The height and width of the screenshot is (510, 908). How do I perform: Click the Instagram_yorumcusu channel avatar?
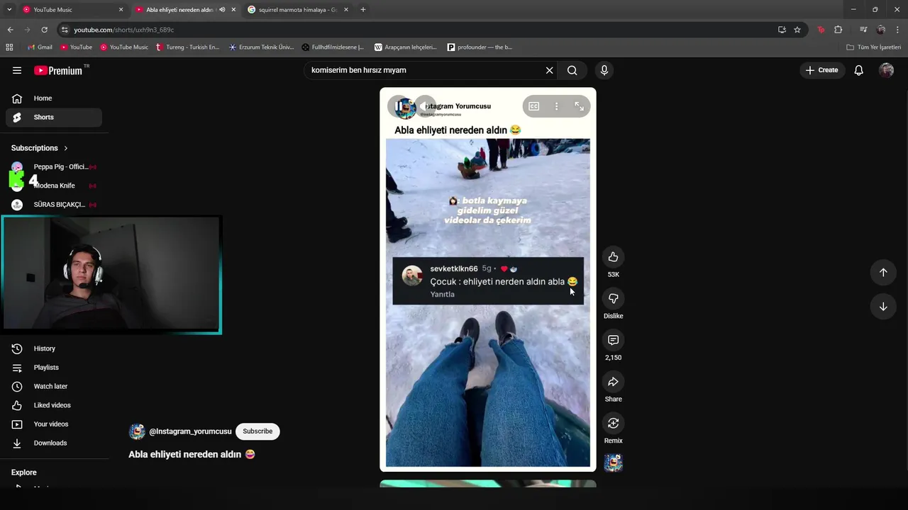(x=137, y=431)
